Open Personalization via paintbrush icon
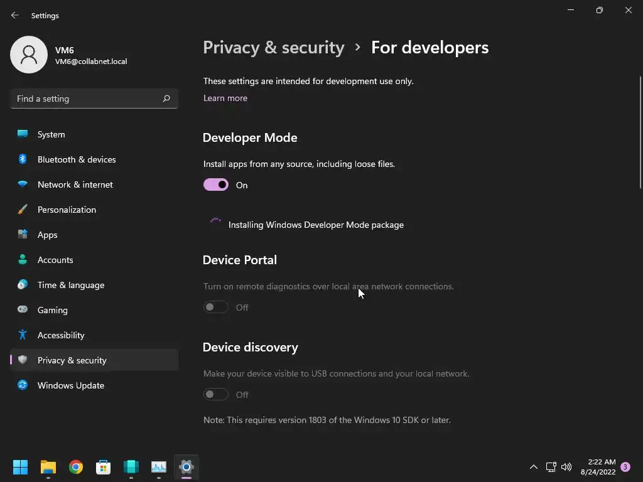The image size is (643, 482). [x=23, y=210]
